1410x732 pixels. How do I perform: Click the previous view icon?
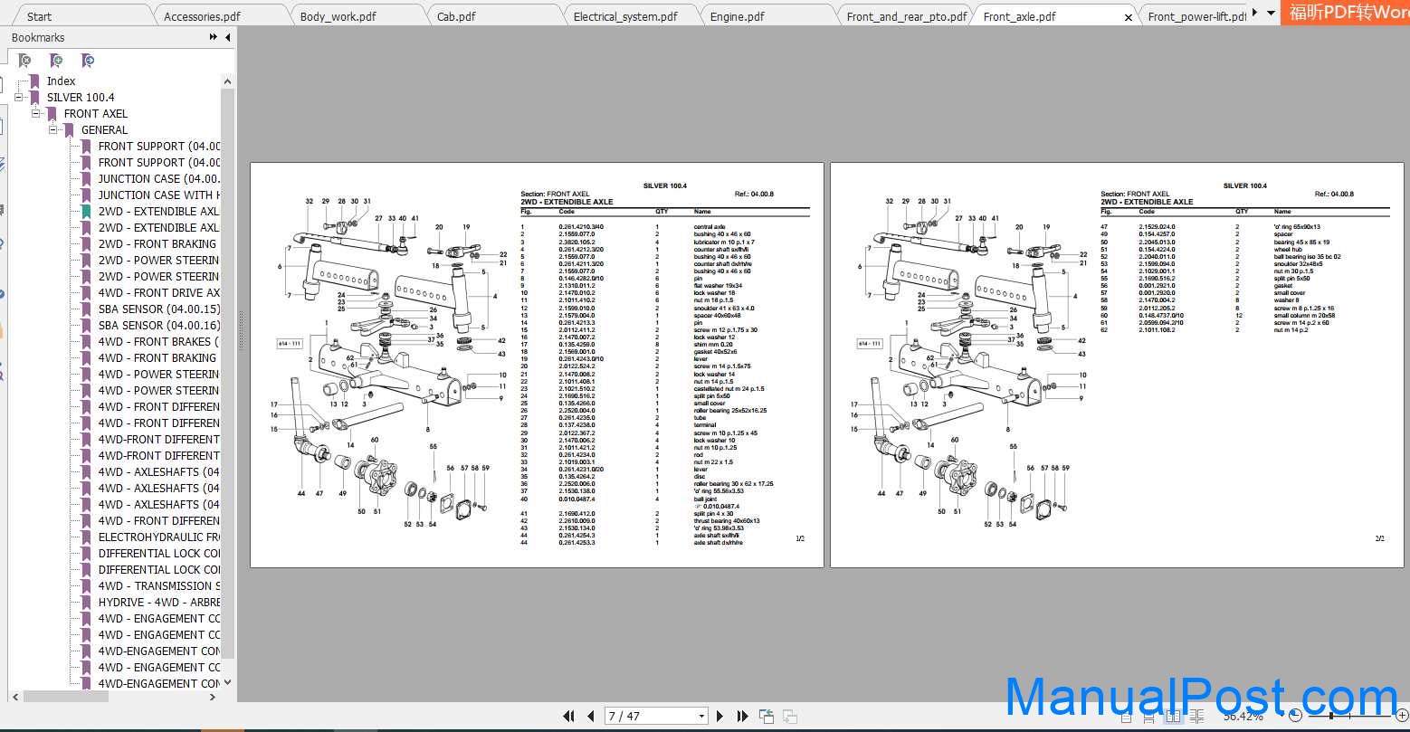[767, 716]
